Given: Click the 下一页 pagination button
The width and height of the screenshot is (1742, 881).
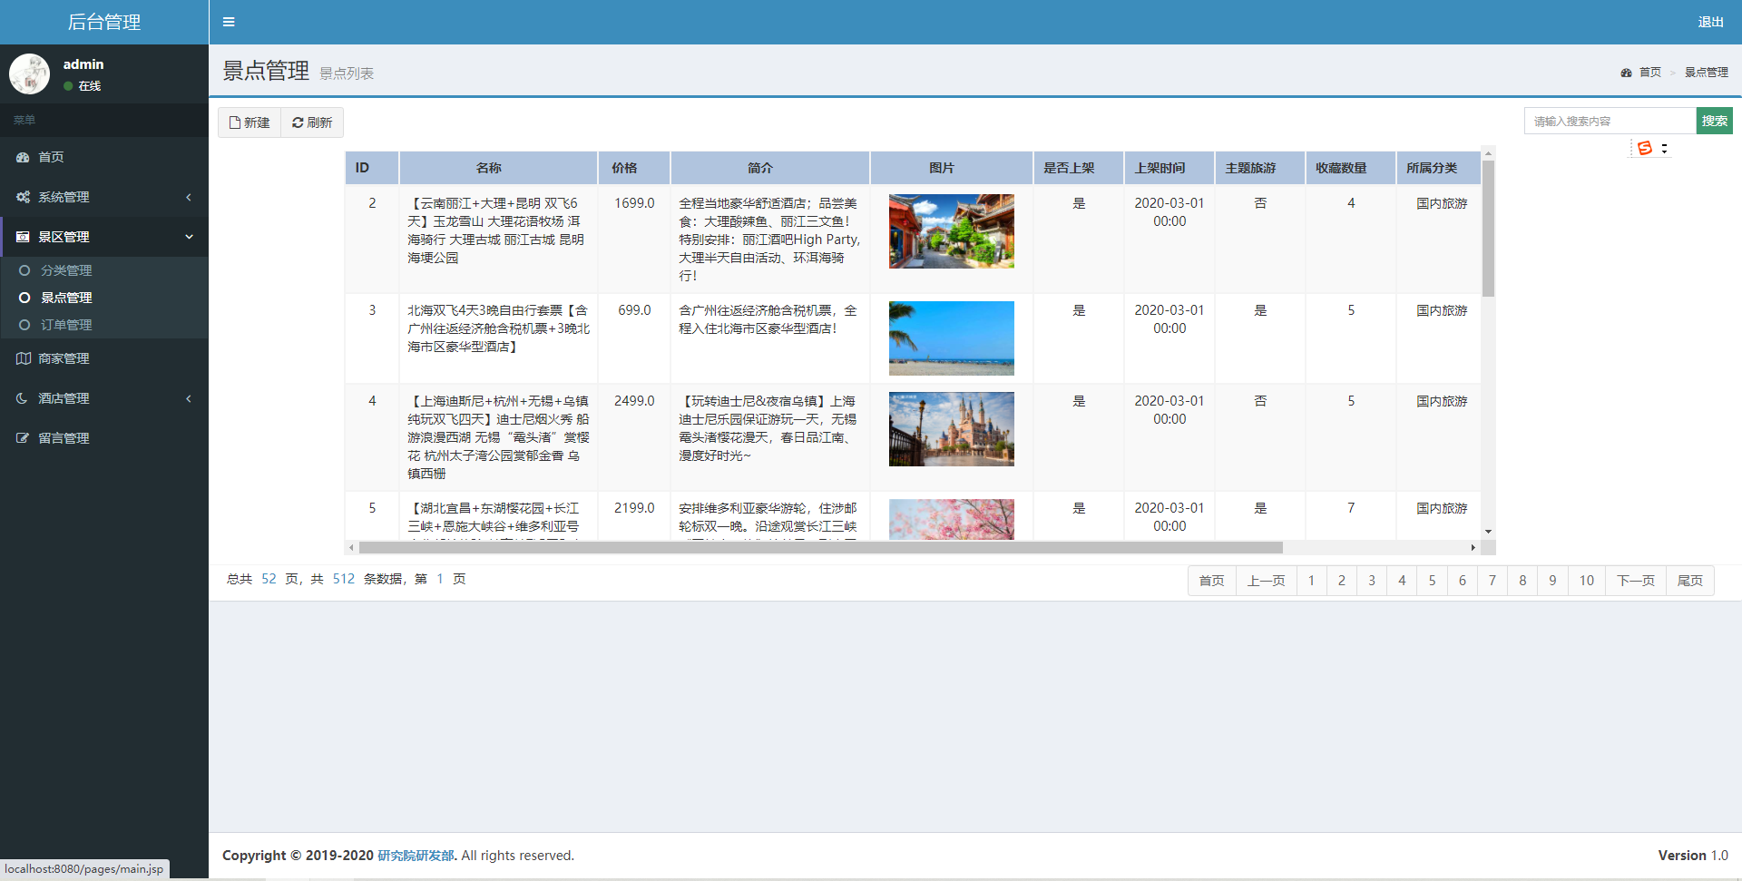Looking at the screenshot, I should (1635, 581).
